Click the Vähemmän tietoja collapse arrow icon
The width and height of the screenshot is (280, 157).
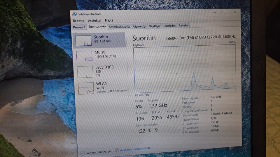(x=82, y=153)
